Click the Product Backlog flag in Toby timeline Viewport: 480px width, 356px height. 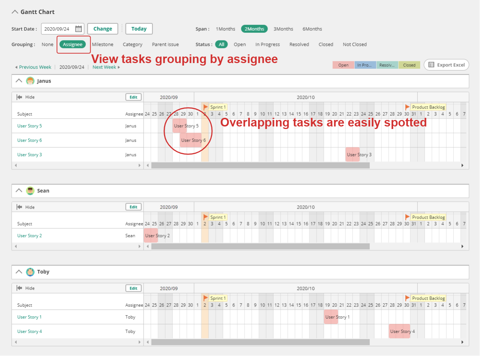pyautogui.click(x=407, y=298)
